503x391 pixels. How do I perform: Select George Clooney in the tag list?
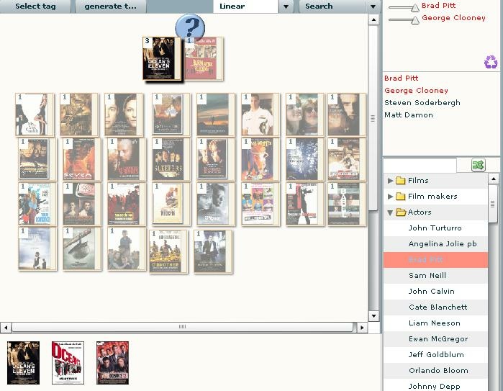(x=416, y=91)
